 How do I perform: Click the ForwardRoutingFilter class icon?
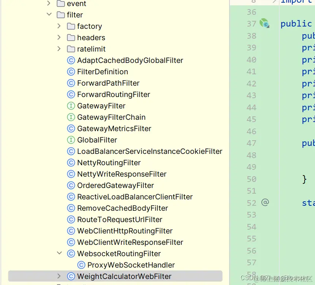[71, 94]
